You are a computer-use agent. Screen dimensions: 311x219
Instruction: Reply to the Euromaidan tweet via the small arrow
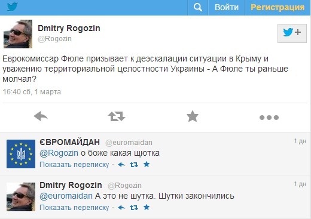point(121,165)
